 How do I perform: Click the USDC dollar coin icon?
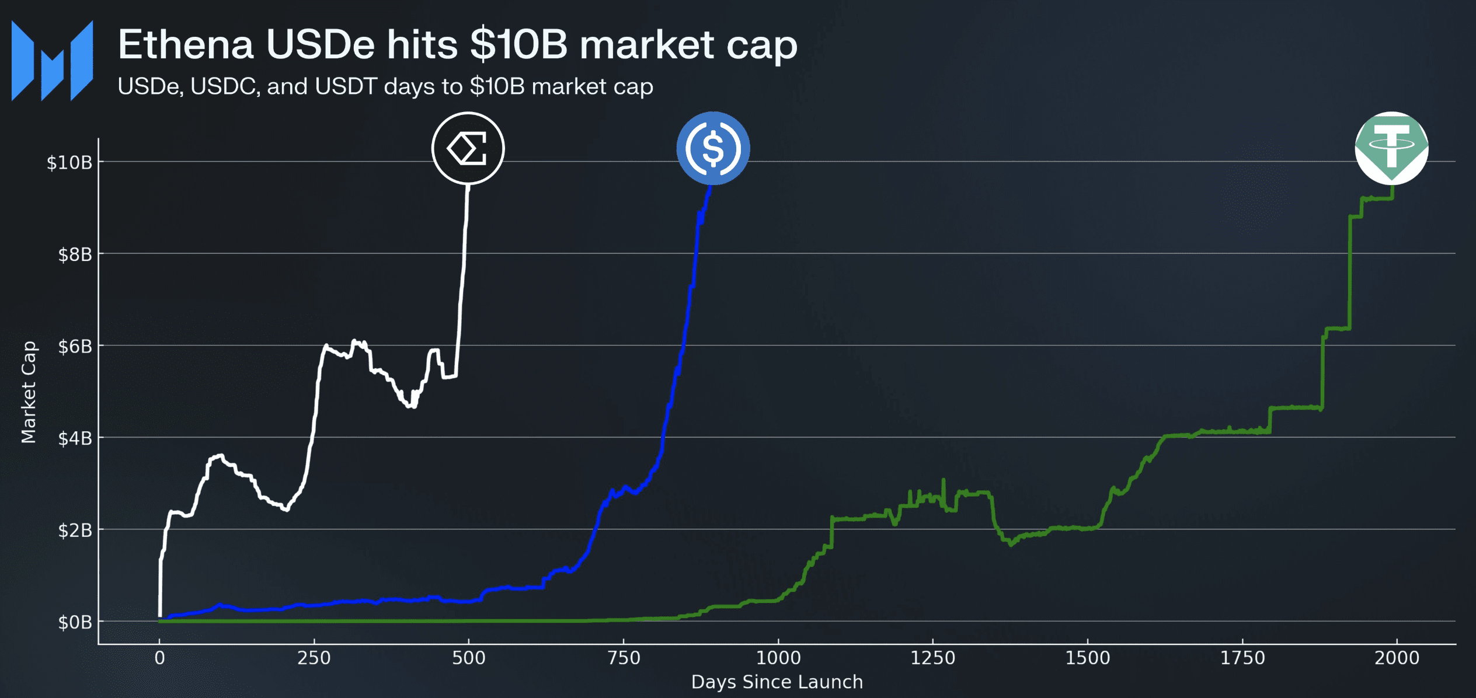713,148
